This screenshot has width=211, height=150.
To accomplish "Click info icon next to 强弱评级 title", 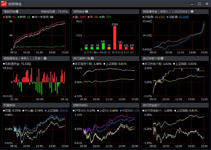I will pos(17,12).
